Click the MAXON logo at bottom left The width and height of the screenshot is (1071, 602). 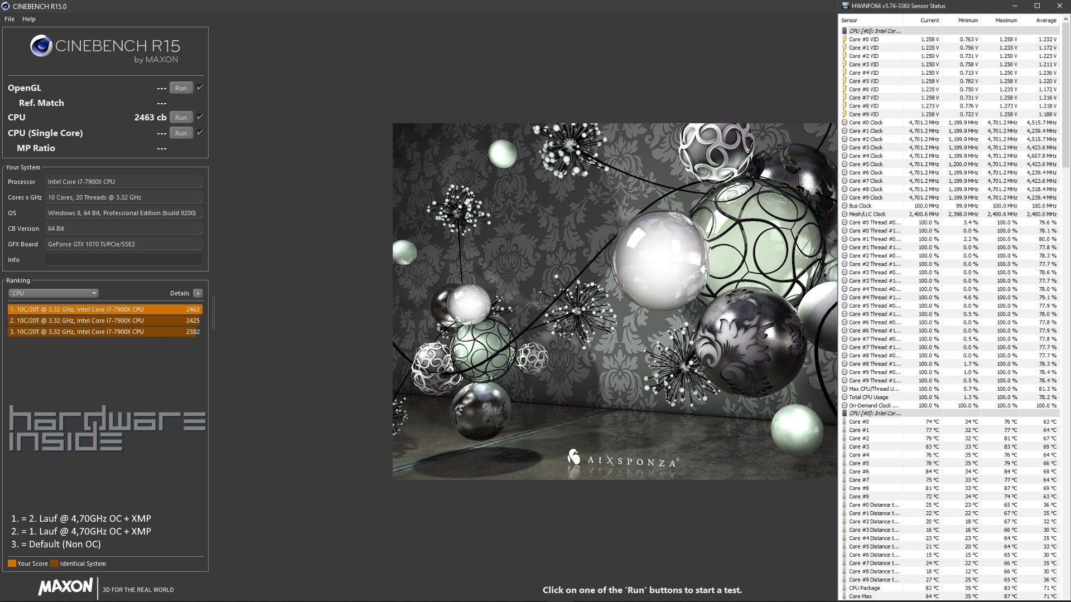(x=65, y=586)
